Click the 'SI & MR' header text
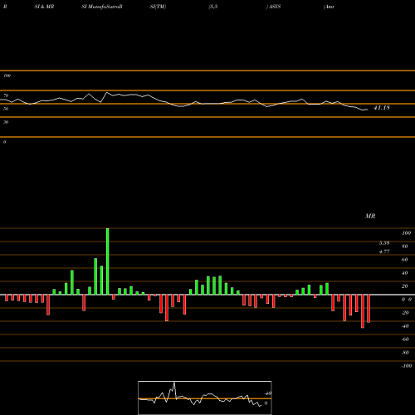 click(44, 7)
